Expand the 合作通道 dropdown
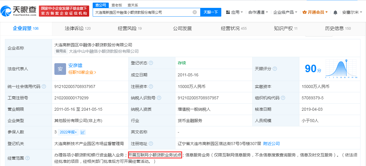Screen dimensions: 366x166 [x=258, y=12]
